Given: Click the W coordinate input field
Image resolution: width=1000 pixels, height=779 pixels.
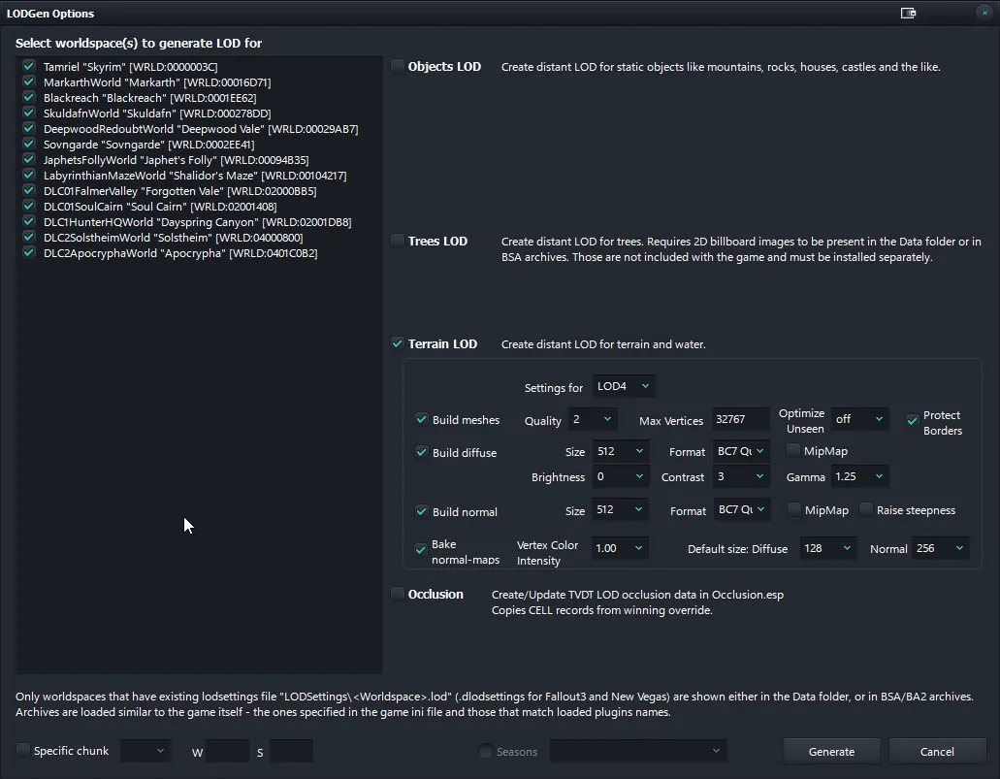Looking at the screenshot, I should coord(228,751).
